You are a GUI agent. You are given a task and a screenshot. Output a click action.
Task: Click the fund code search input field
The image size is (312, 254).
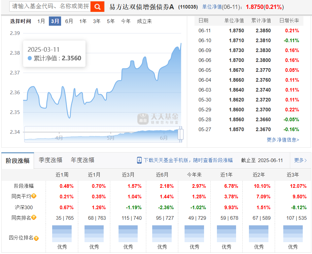(x=50, y=6)
